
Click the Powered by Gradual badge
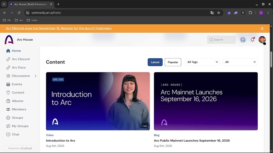(x=20, y=148)
